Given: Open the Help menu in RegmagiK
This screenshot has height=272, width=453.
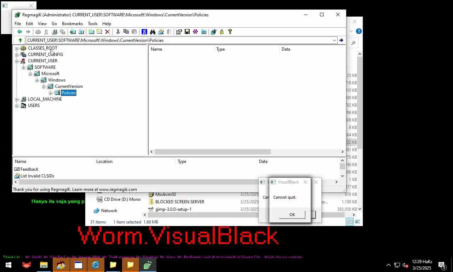Looking at the screenshot, I should [x=107, y=24].
